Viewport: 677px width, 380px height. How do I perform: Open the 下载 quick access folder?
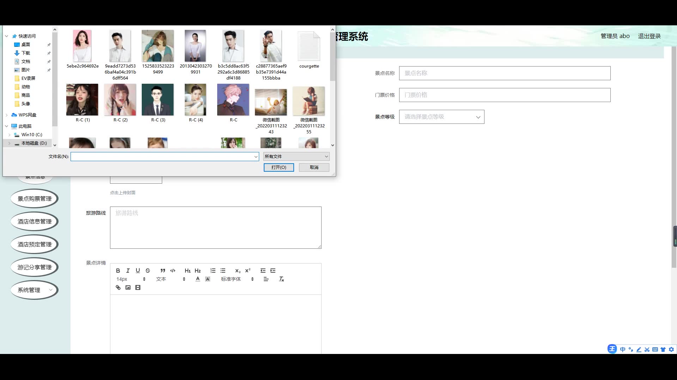tap(26, 53)
